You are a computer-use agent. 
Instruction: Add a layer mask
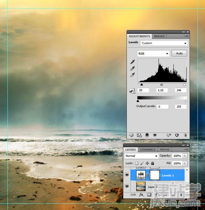click(149, 195)
